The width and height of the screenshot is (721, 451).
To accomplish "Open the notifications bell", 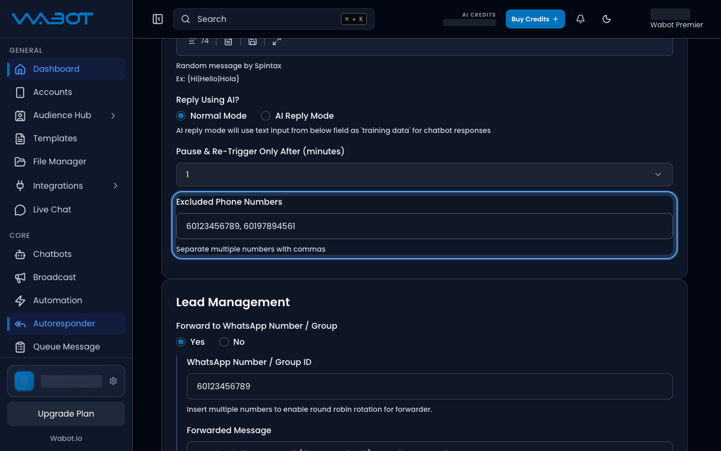I will pyautogui.click(x=580, y=19).
